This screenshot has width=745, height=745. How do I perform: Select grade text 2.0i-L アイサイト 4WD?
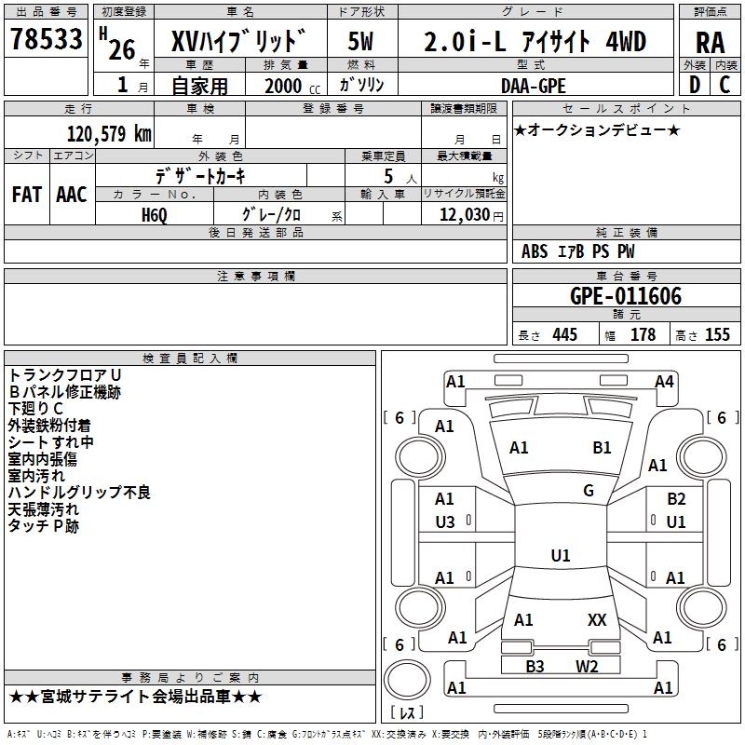[x=535, y=41]
